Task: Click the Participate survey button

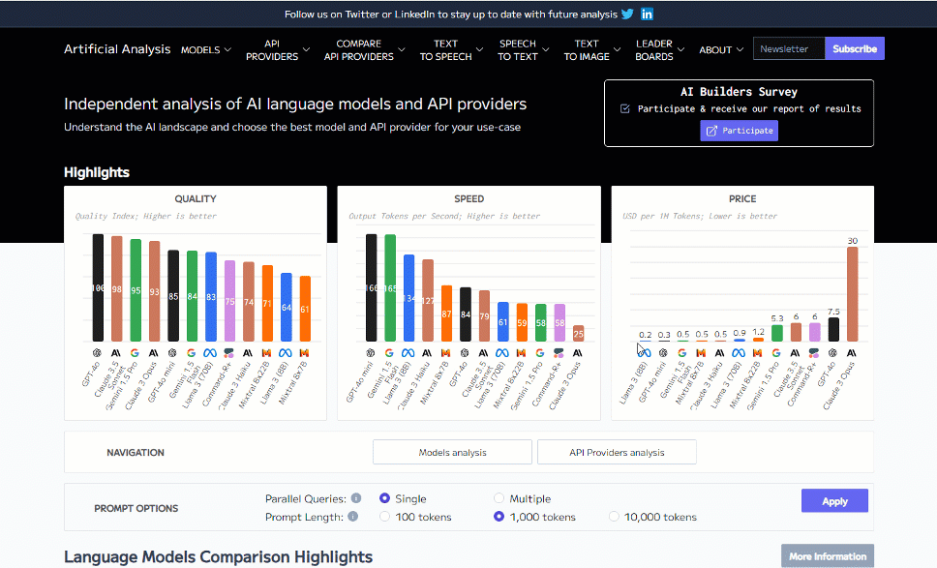Action: (740, 131)
